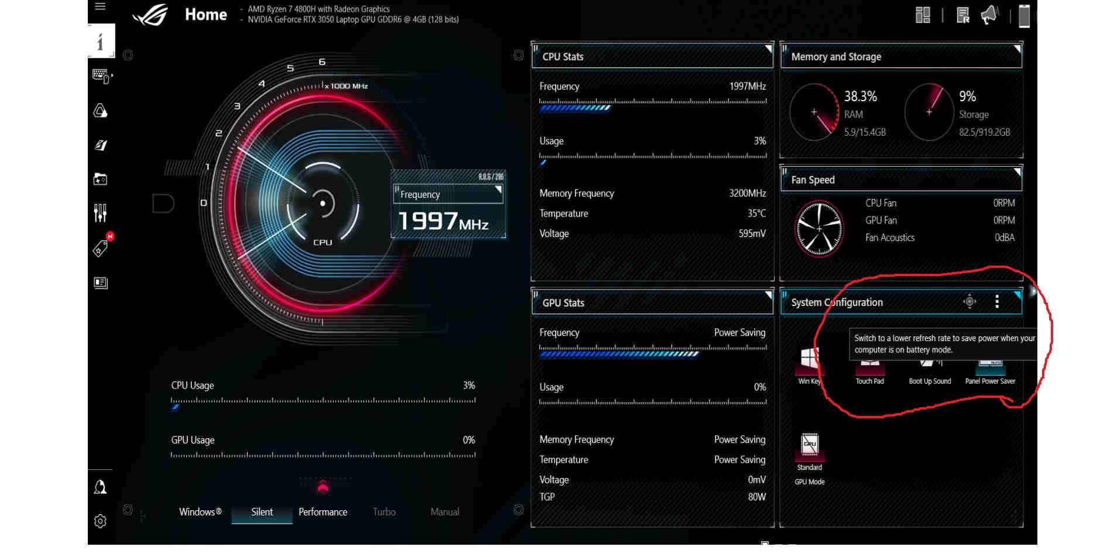Collapse the CPU Stats panel corner arrow
This screenshot has height=557, width=1117.
[x=769, y=48]
